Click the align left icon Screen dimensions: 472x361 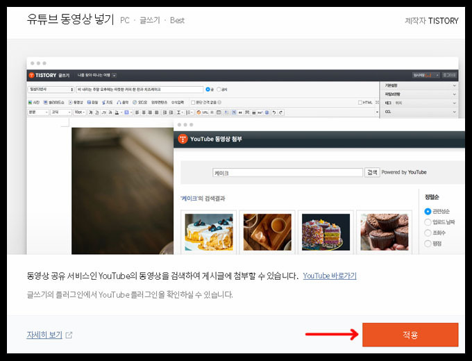click(137, 112)
